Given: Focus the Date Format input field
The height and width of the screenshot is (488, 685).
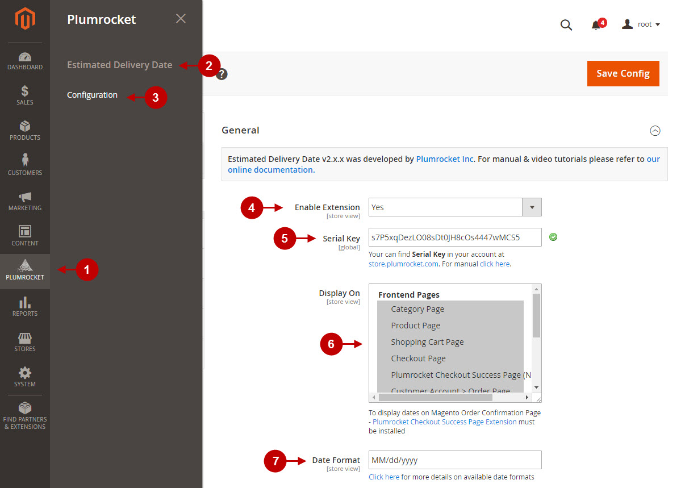Looking at the screenshot, I should [455, 460].
